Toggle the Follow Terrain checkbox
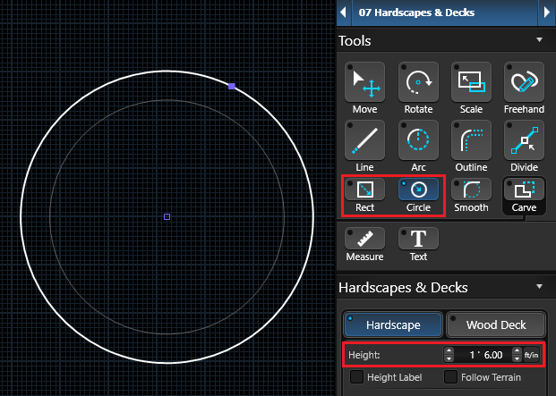The image size is (556, 396). coord(451,377)
